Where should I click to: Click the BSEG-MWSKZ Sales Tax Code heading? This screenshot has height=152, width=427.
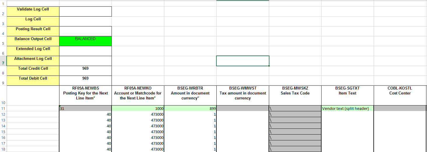point(295,95)
